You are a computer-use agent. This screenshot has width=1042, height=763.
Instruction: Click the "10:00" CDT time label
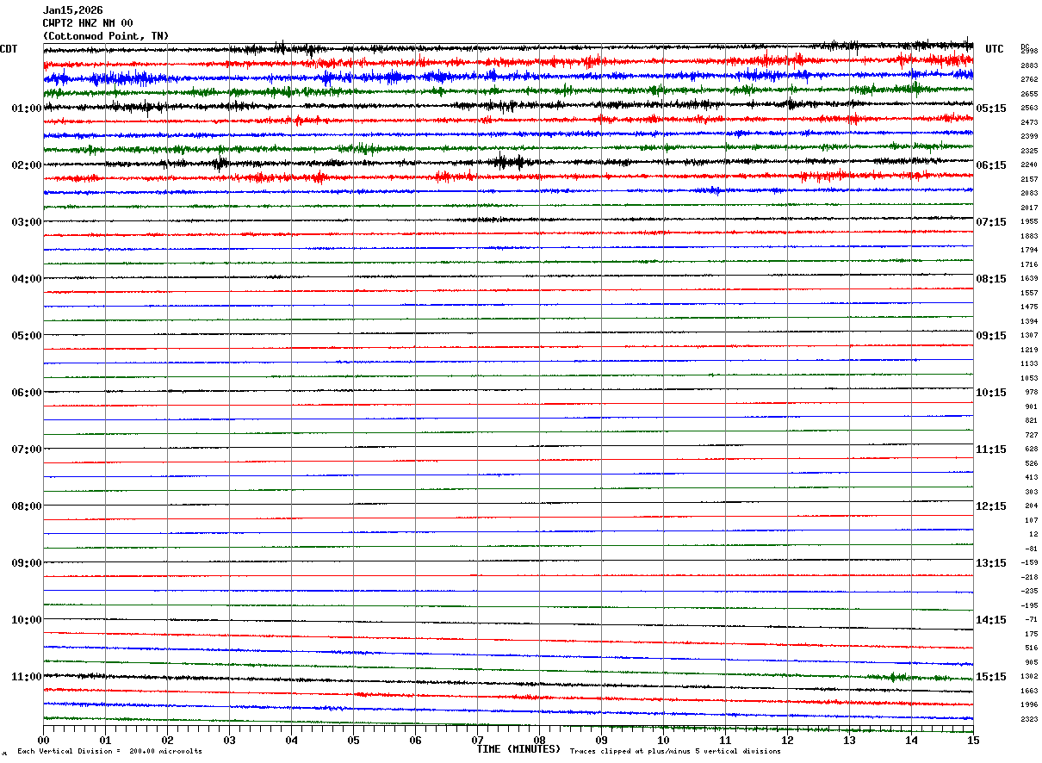click(x=27, y=620)
